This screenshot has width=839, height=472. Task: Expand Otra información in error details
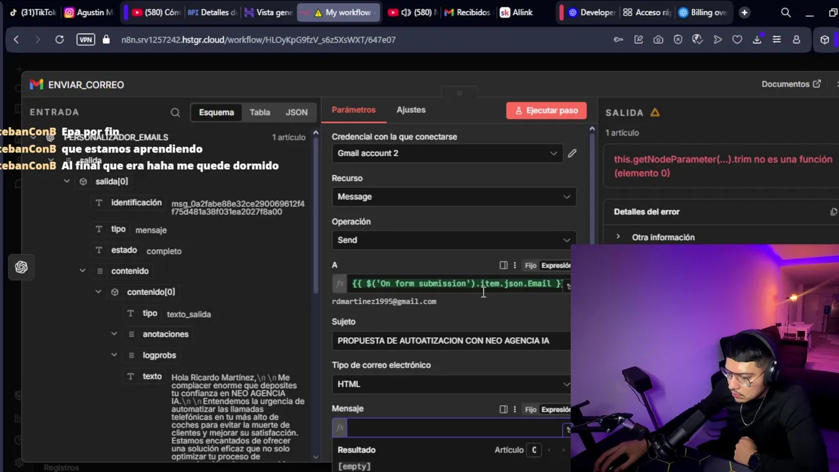click(618, 237)
